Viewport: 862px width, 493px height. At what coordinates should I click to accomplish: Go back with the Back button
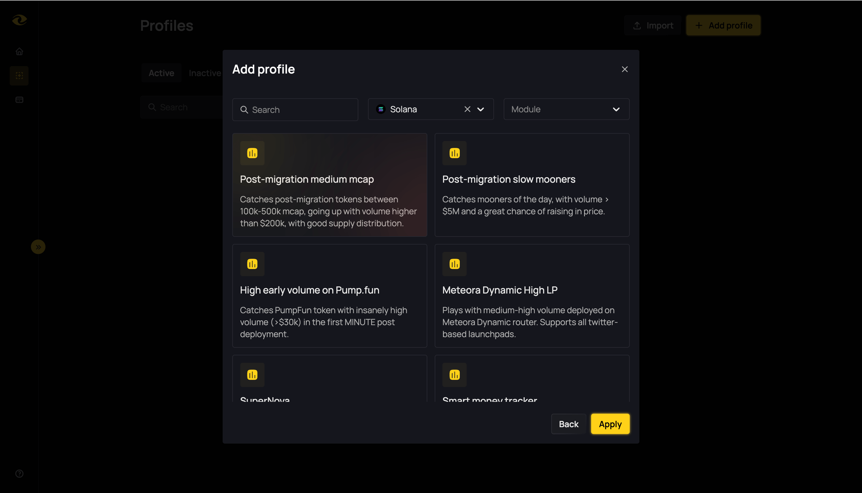coord(568,423)
